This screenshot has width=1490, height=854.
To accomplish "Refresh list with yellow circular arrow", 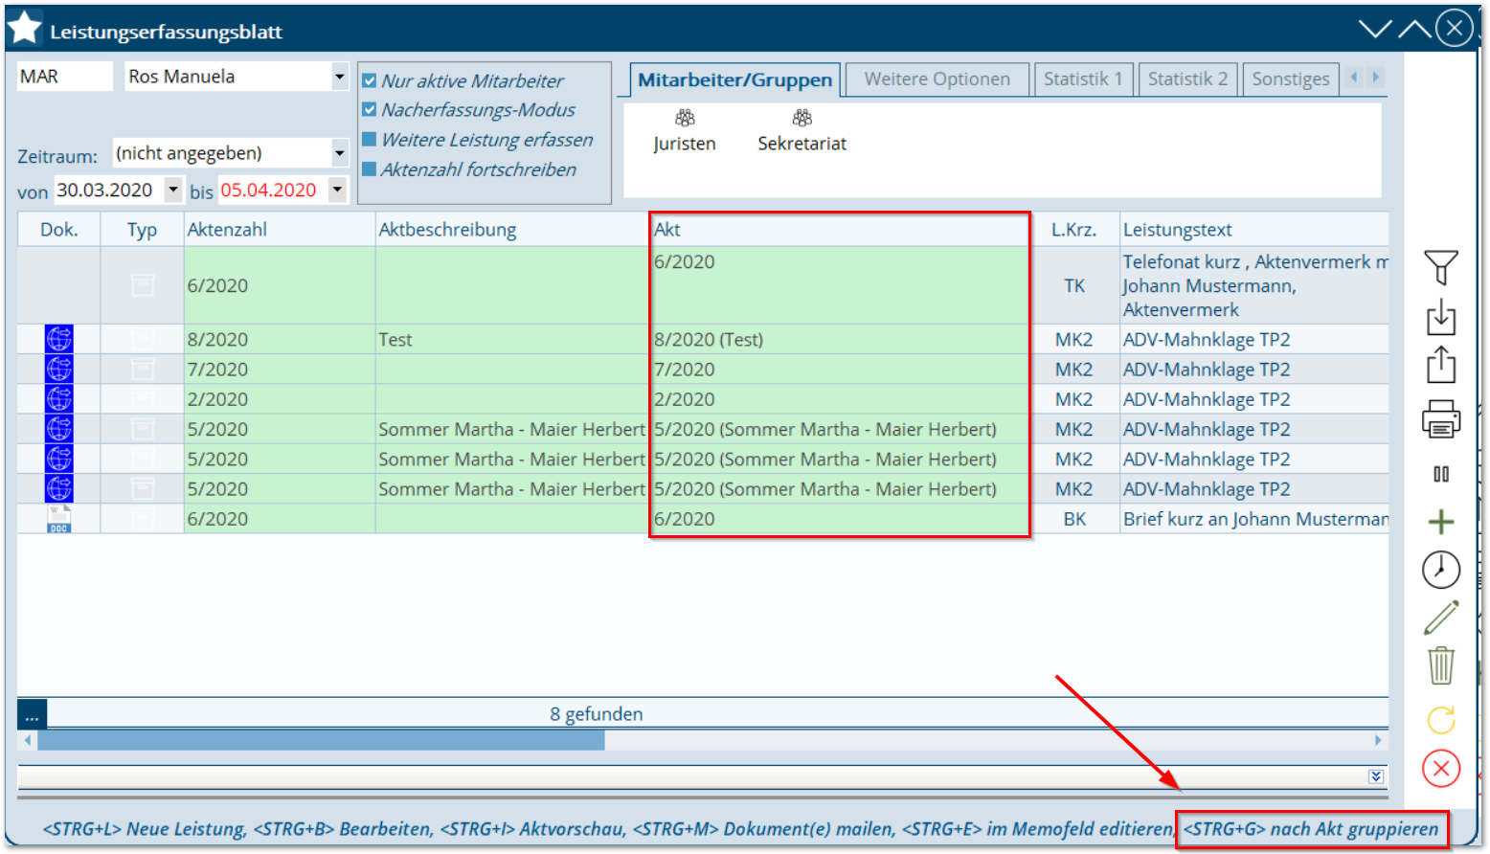I will (x=1440, y=719).
